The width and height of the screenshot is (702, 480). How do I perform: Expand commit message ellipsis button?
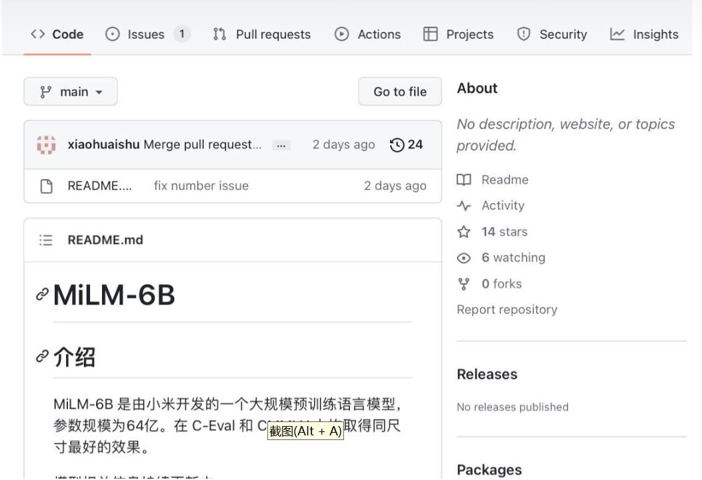pyautogui.click(x=281, y=145)
